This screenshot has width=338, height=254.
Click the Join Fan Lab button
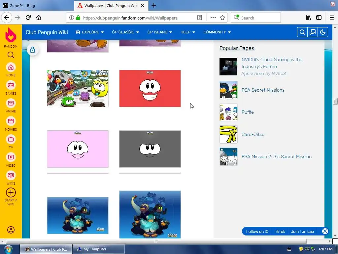pyautogui.click(x=302, y=232)
